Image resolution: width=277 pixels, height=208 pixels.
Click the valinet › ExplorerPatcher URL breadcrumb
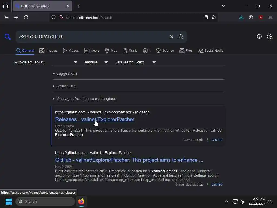pos(93,153)
